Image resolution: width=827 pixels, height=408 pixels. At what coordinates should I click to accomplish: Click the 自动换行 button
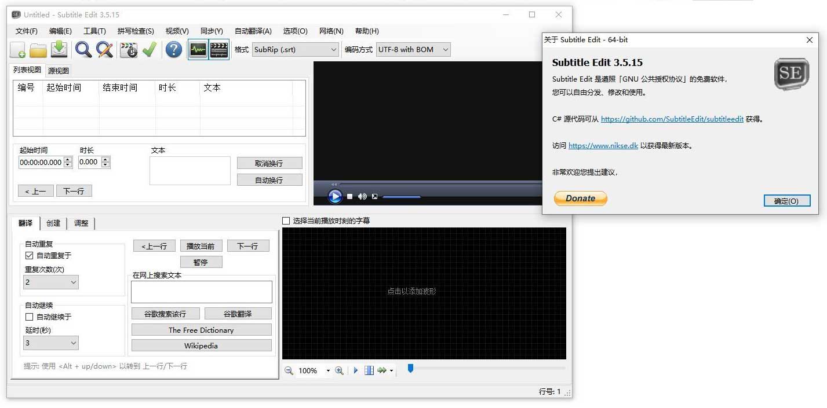[269, 180]
